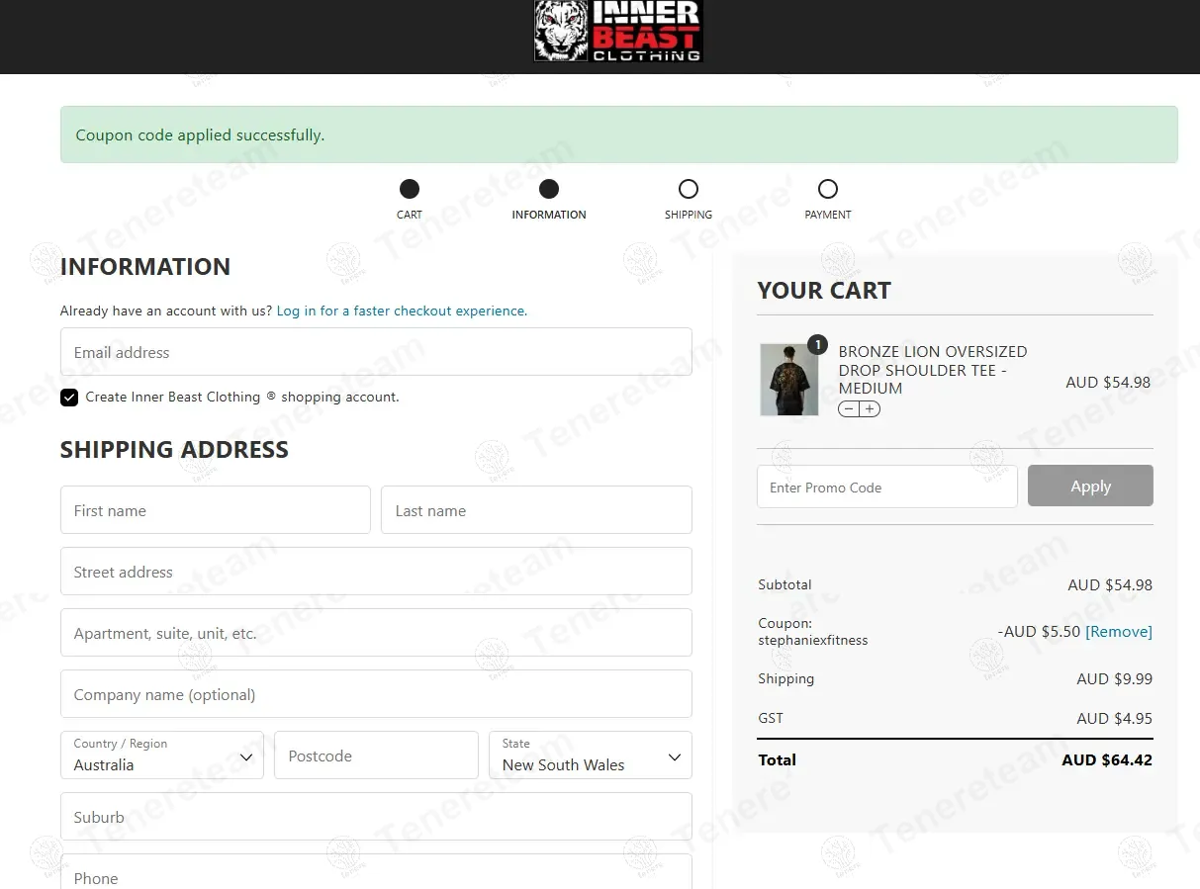The width and height of the screenshot is (1200, 889).
Task: Select the Shipping step circle
Action: 689,189
